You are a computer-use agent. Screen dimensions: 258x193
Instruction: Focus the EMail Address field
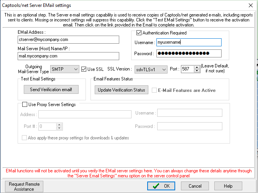click(69, 39)
